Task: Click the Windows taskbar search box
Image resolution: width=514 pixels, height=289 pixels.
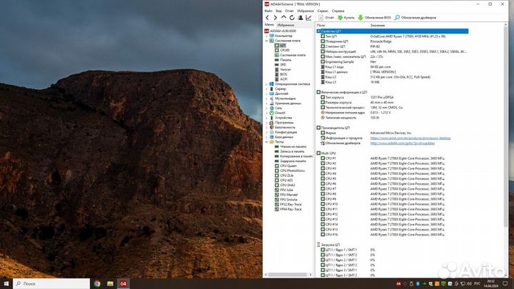Action: point(50,283)
